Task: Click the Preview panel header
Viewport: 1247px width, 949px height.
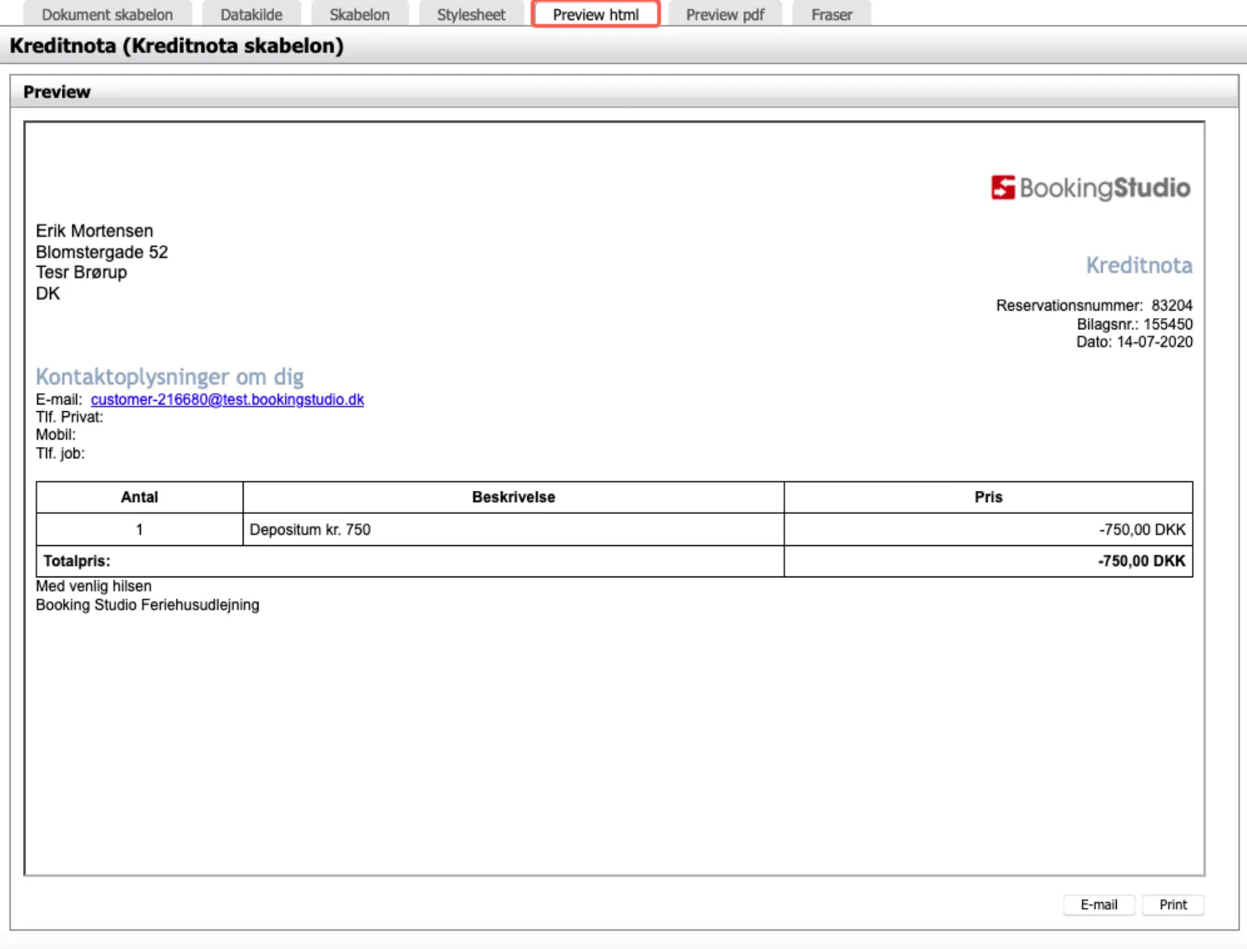Action: (57, 92)
